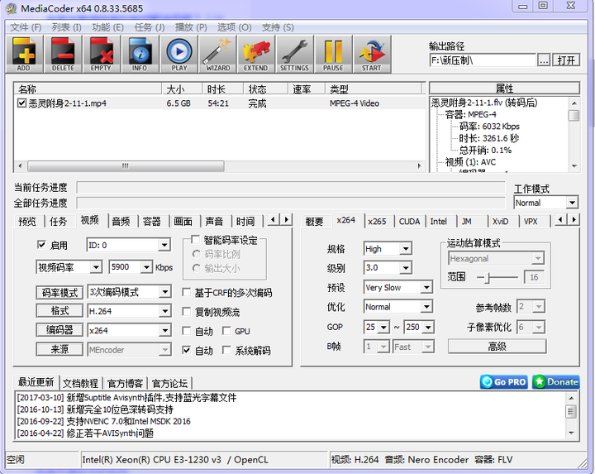Check the GPU checkbox
595x474 pixels.
[x=226, y=331]
